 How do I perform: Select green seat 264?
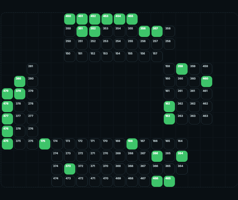[182, 156]
